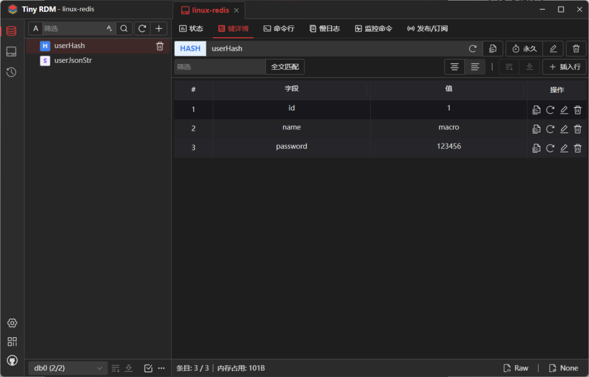This screenshot has height=377, width=589.
Task: Enable key checkbox selection mode
Action: coord(148,368)
